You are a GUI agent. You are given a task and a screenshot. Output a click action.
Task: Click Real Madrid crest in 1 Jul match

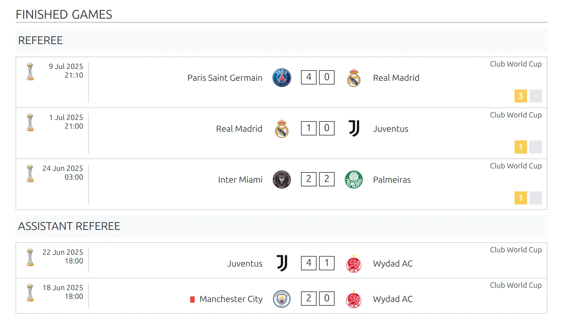coord(281,129)
